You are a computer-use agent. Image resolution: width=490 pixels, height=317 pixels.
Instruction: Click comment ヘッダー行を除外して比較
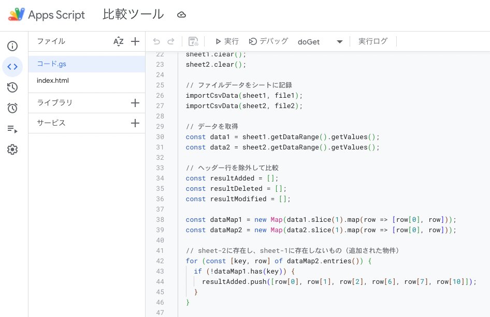point(232,168)
